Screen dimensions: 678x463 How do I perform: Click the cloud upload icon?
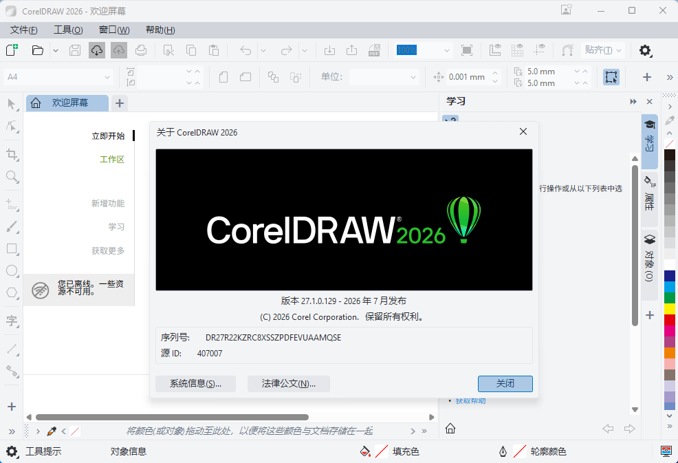[x=119, y=50]
